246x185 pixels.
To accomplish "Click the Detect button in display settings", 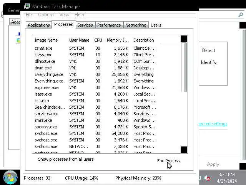I will (x=209, y=50).
